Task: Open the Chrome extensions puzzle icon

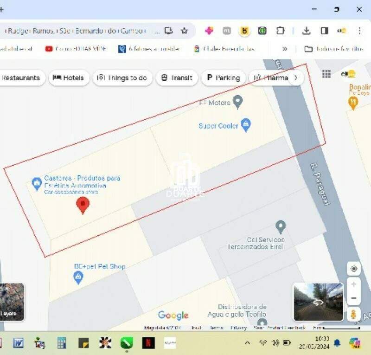Action: point(280,31)
